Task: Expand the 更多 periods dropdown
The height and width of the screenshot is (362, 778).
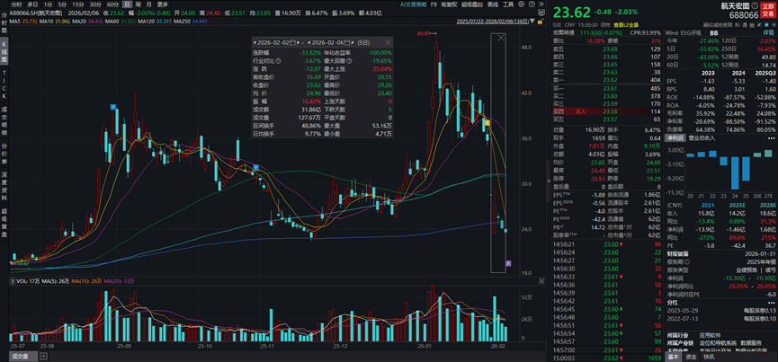Action: click(x=163, y=4)
